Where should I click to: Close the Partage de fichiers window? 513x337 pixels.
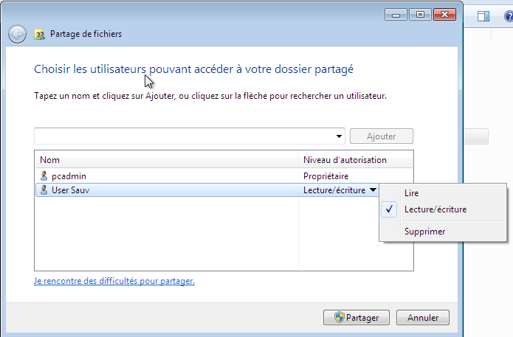pyautogui.click(x=444, y=15)
